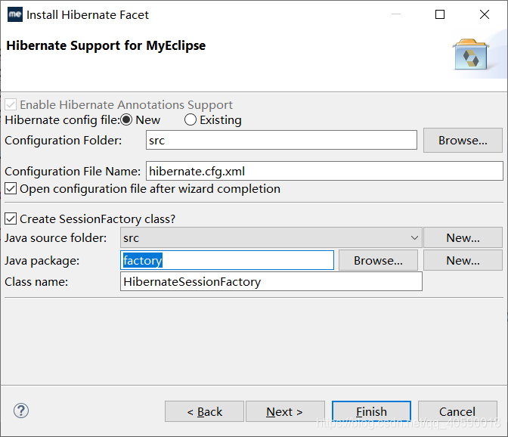Viewport: 508px width, 437px height.
Task: Click the 'Java source folder:' label
Action: (55, 237)
